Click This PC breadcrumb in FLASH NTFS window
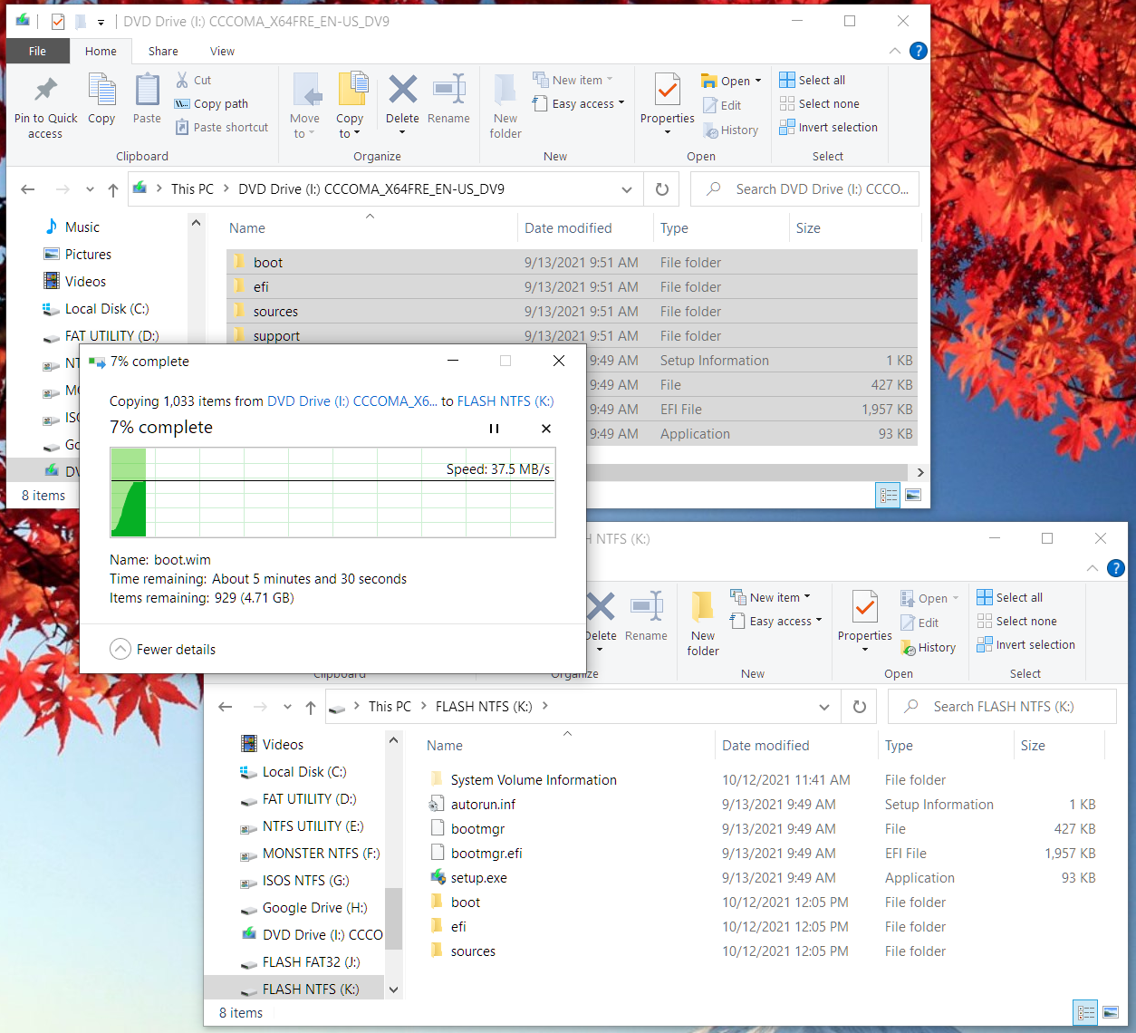The image size is (1136, 1033). [x=390, y=707]
